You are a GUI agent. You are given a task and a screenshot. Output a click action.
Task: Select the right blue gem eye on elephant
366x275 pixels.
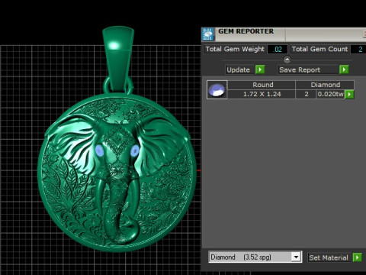tap(135, 150)
